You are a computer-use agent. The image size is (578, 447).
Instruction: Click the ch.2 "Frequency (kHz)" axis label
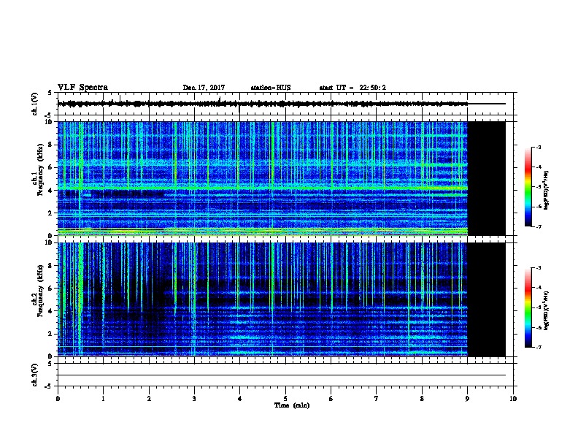(x=39, y=291)
